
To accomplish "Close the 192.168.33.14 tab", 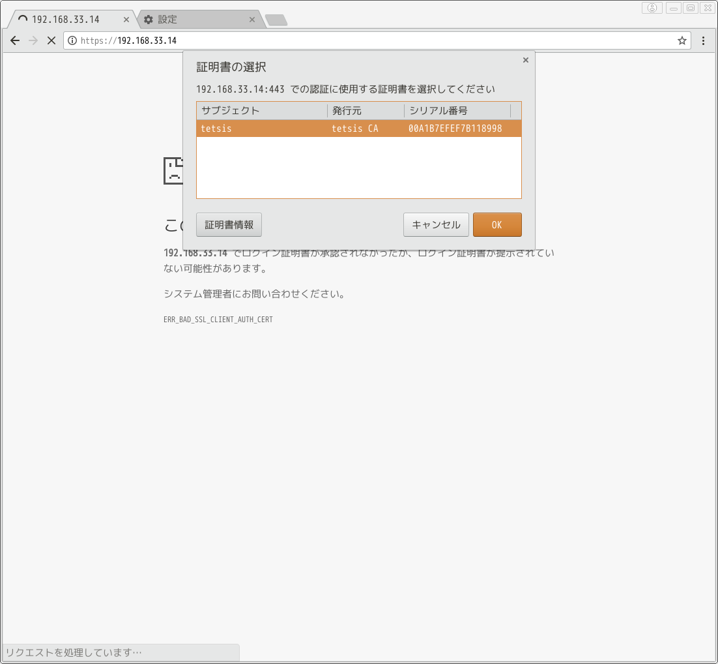I will tap(126, 20).
